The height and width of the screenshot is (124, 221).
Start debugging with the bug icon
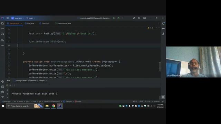[x=118, y=18]
